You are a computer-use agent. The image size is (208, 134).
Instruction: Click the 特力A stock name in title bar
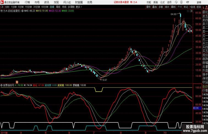tap(134, 2)
